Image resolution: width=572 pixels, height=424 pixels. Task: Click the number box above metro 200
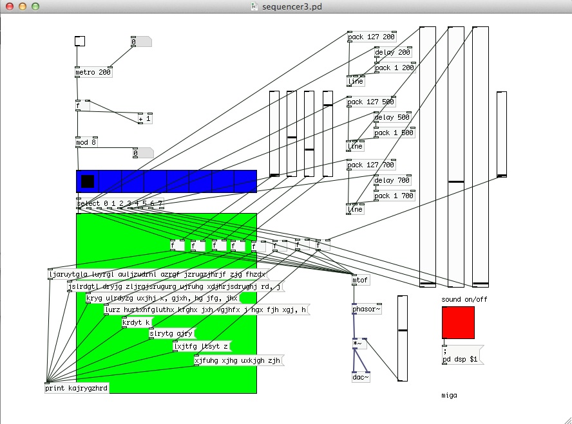click(141, 42)
